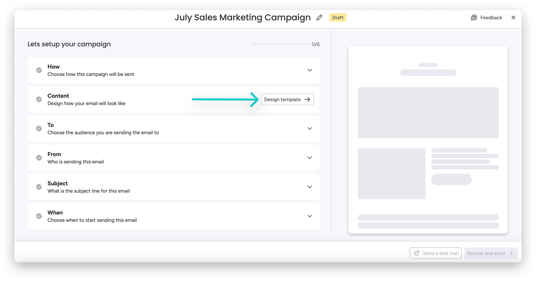Click 'Choose the audience you are sending' description
Image resolution: width=536 pixels, height=281 pixels.
point(103,133)
